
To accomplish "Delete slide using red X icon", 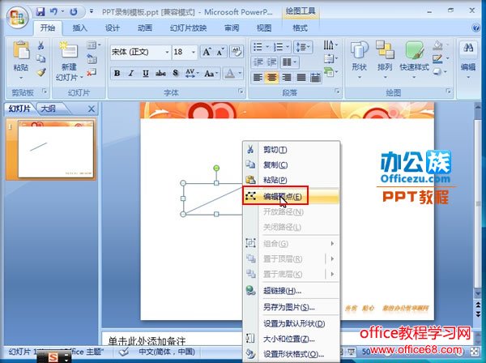I will pos(92,73).
